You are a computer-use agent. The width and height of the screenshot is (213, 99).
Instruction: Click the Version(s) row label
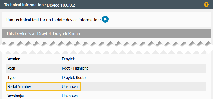(16, 96)
